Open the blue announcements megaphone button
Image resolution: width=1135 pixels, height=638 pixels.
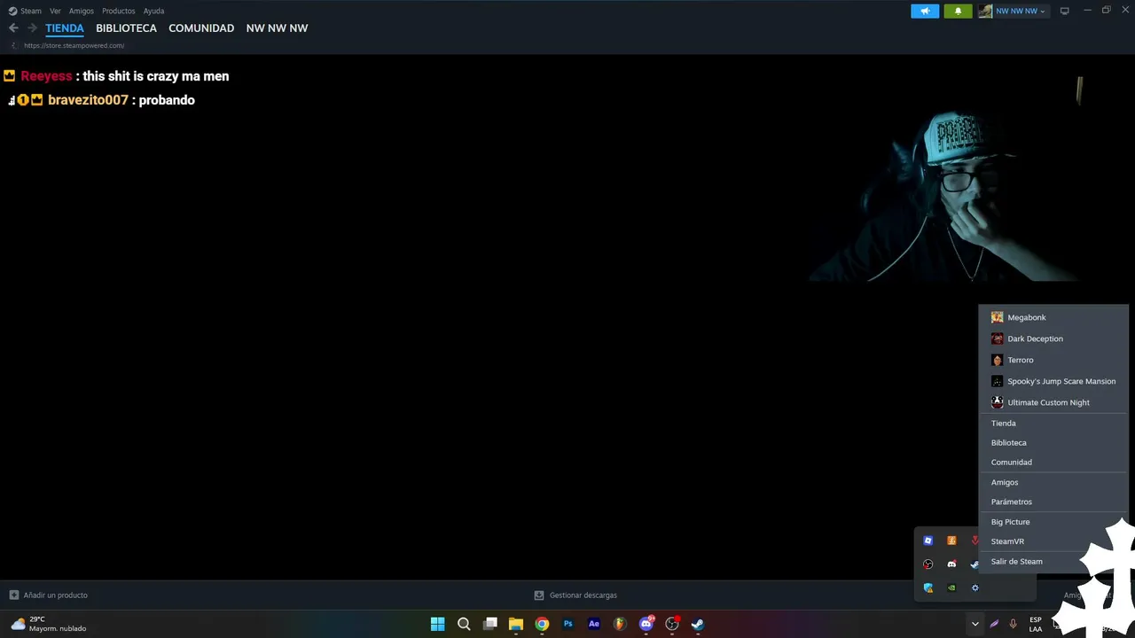point(925,11)
